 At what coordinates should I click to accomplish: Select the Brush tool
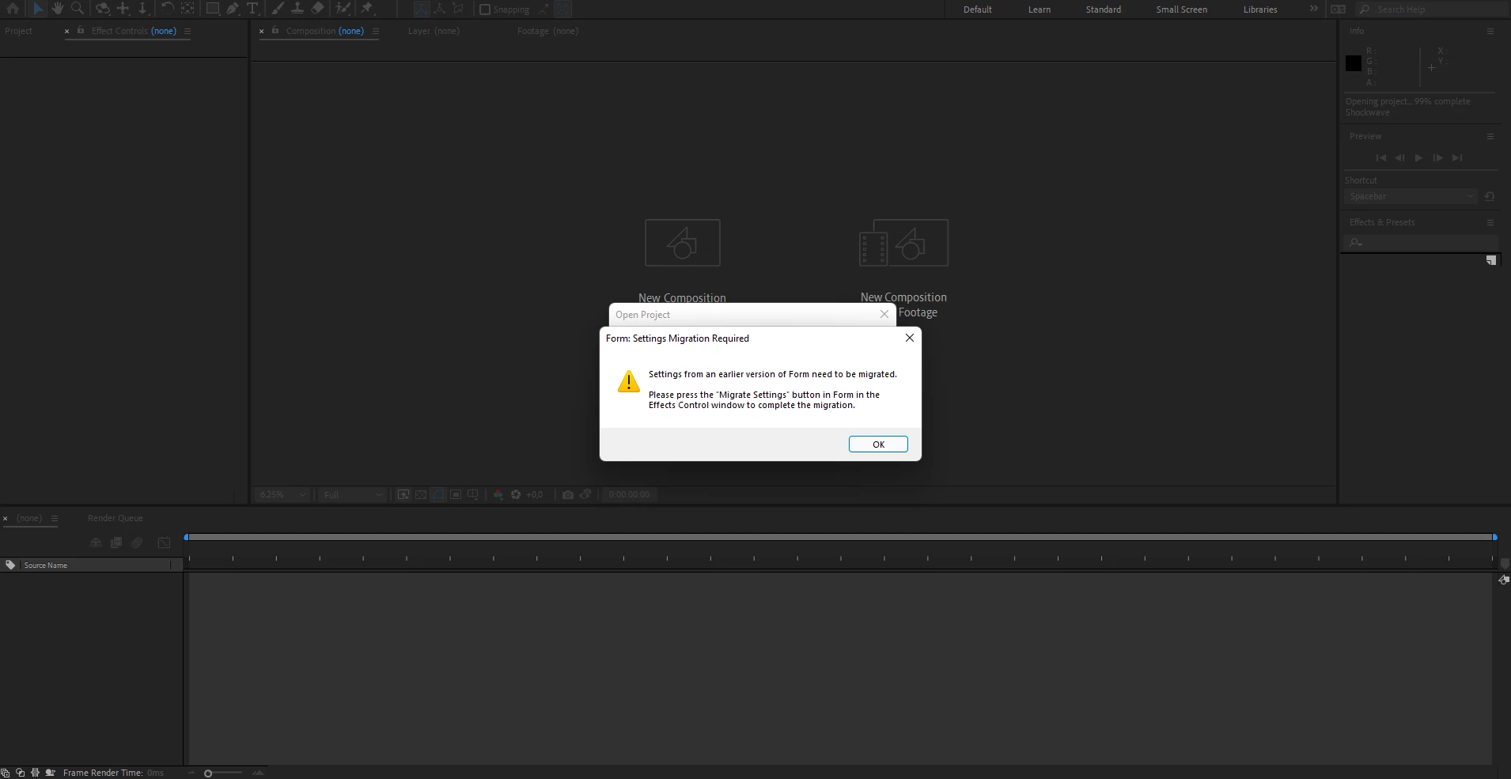(278, 9)
